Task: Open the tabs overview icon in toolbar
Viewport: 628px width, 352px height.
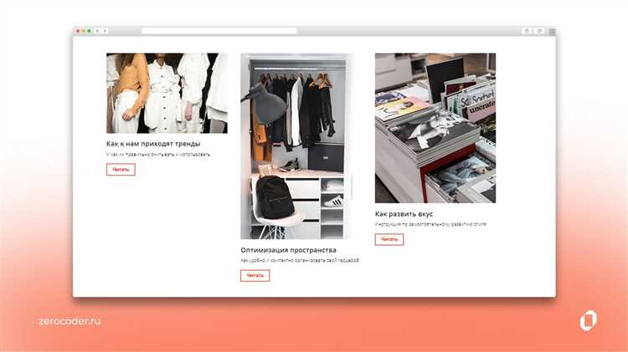Action: coord(538,31)
